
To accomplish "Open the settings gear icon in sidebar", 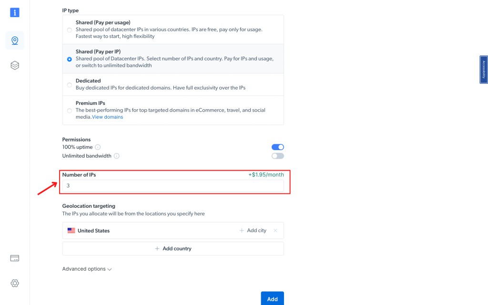I will coord(15,283).
